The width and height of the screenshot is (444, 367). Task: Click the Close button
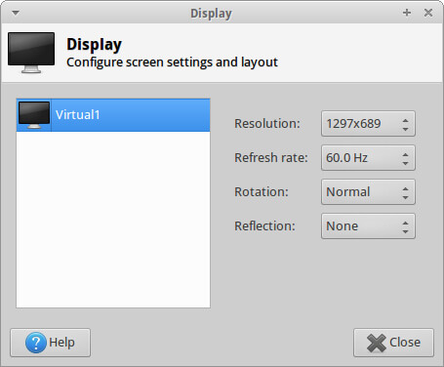(393, 343)
